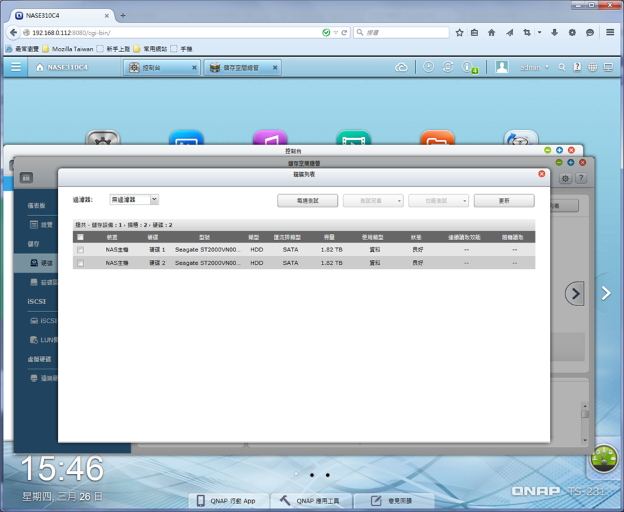Click the Mozilla Taiwan bookmark
The width and height of the screenshot is (624, 512).
67,49
